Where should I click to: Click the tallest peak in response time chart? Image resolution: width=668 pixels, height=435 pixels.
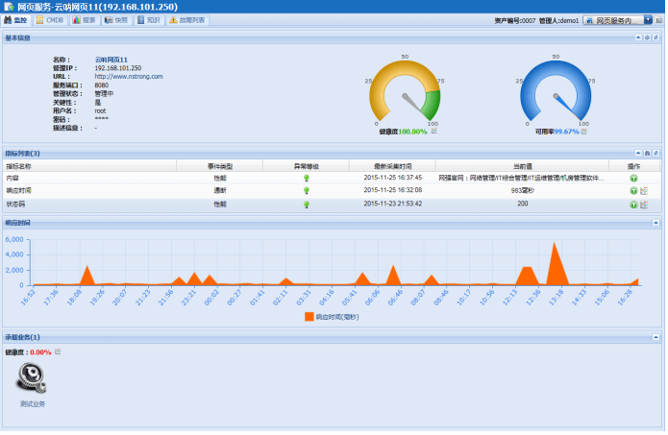[x=554, y=246]
